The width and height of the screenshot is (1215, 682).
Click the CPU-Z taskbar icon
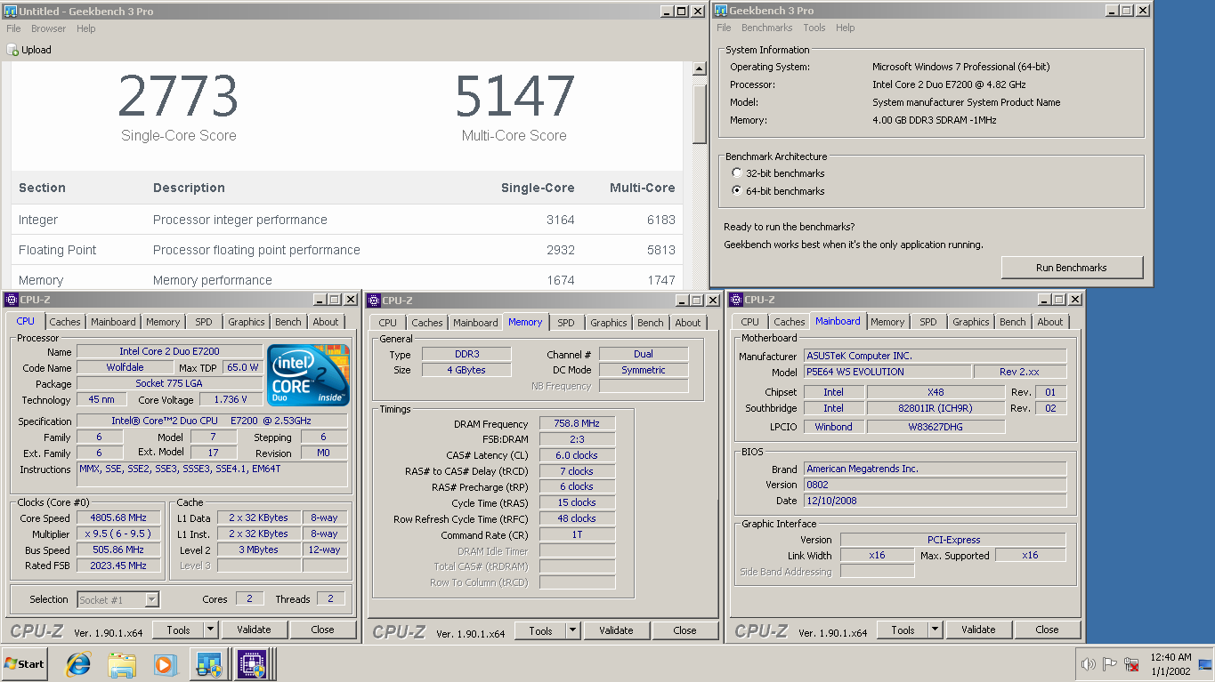coord(251,664)
